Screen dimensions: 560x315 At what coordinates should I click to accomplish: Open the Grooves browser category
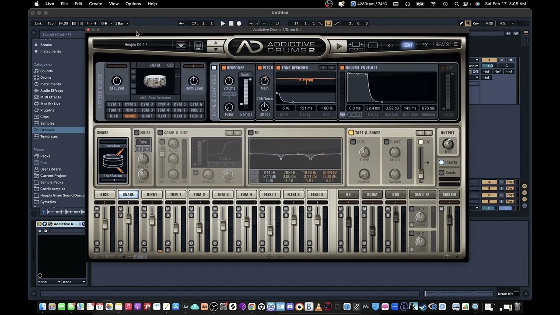(x=47, y=130)
